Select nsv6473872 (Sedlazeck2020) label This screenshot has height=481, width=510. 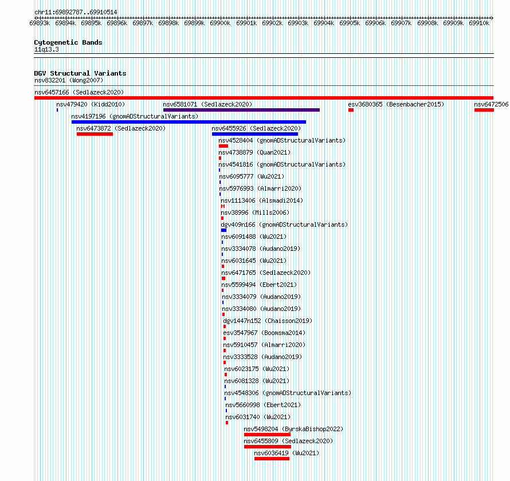(x=121, y=128)
